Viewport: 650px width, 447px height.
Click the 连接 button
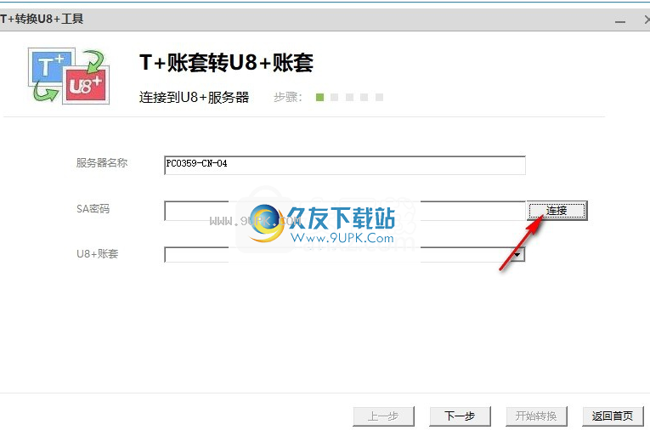click(557, 211)
